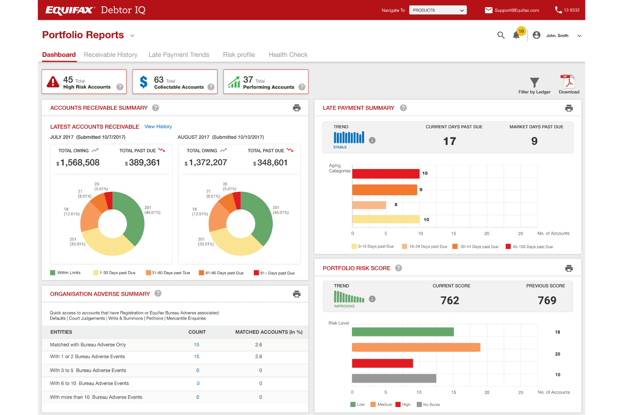Screen dimensions: 623x415
Task: Select the Dashboard tab
Action: click(x=59, y=55)
